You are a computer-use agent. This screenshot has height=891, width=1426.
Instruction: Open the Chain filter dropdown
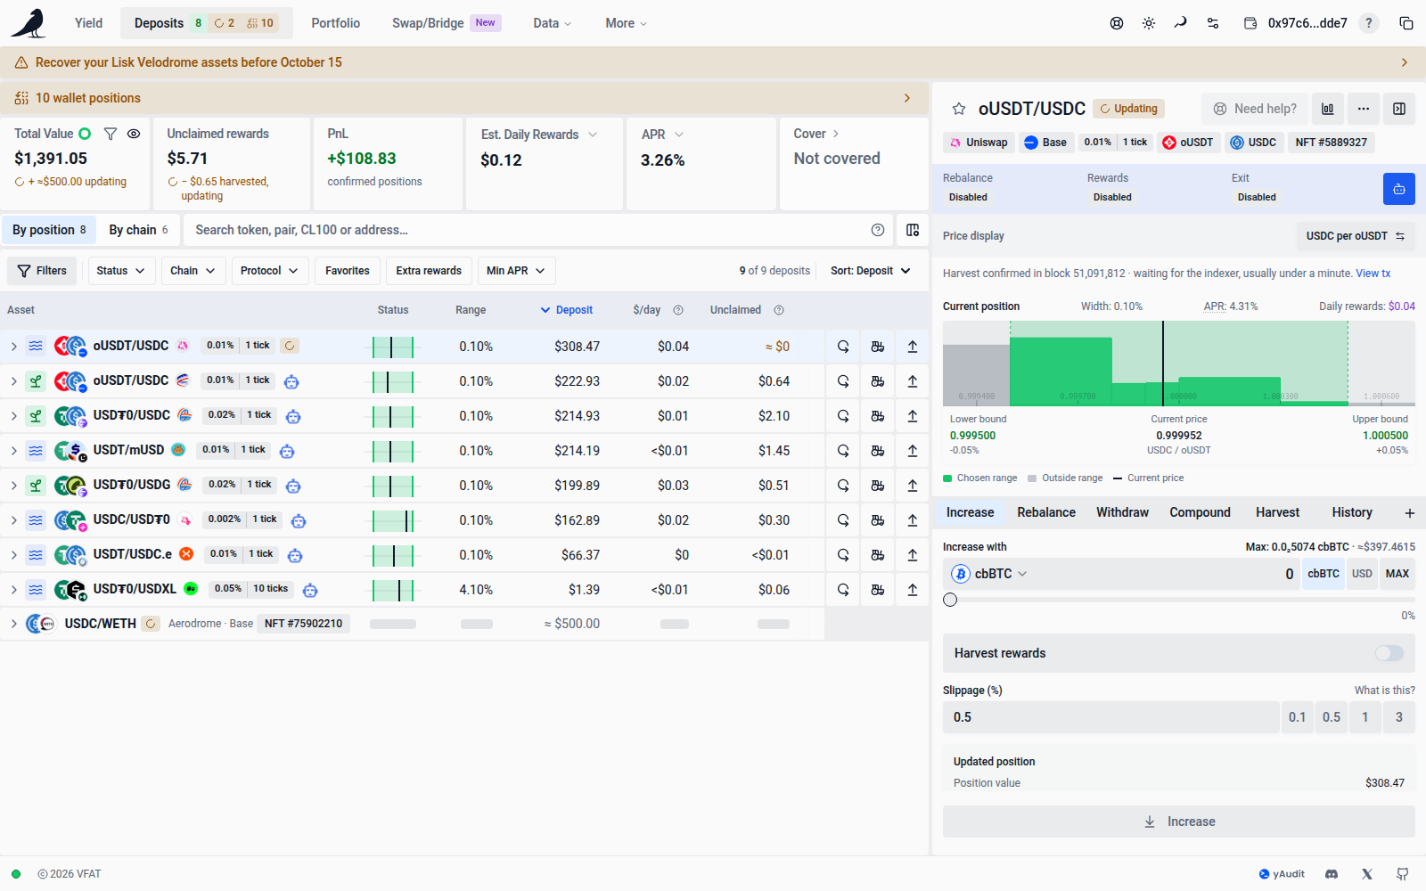click(x=193, y=271)
